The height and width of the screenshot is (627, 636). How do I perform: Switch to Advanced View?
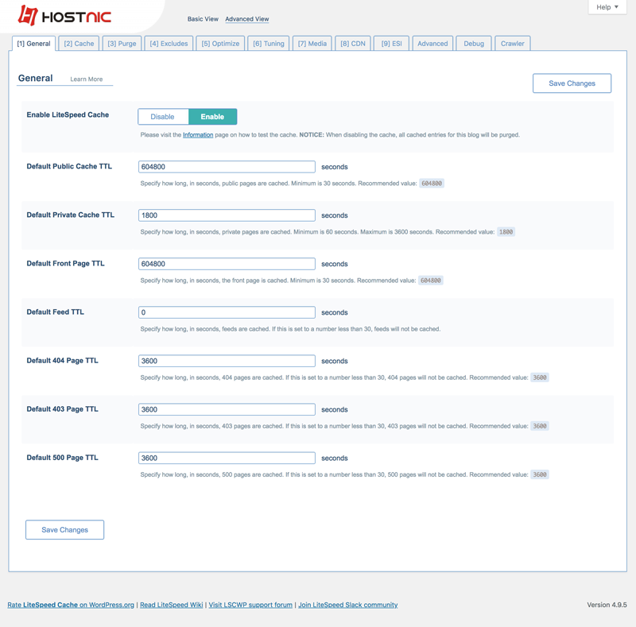tap(247, 19)
